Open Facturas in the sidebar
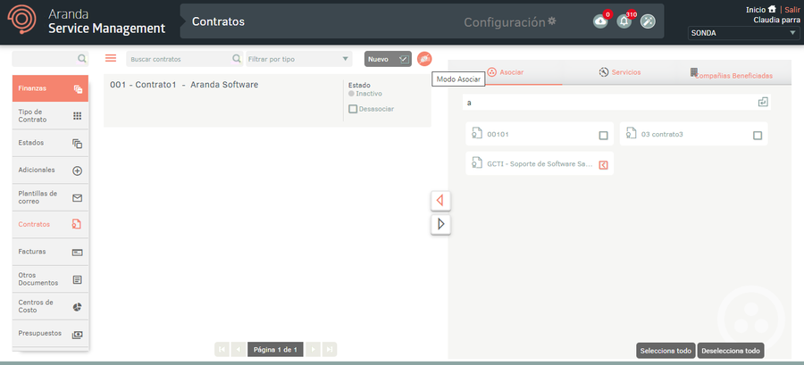Screen dimensions: 804x365 (51, 252)
